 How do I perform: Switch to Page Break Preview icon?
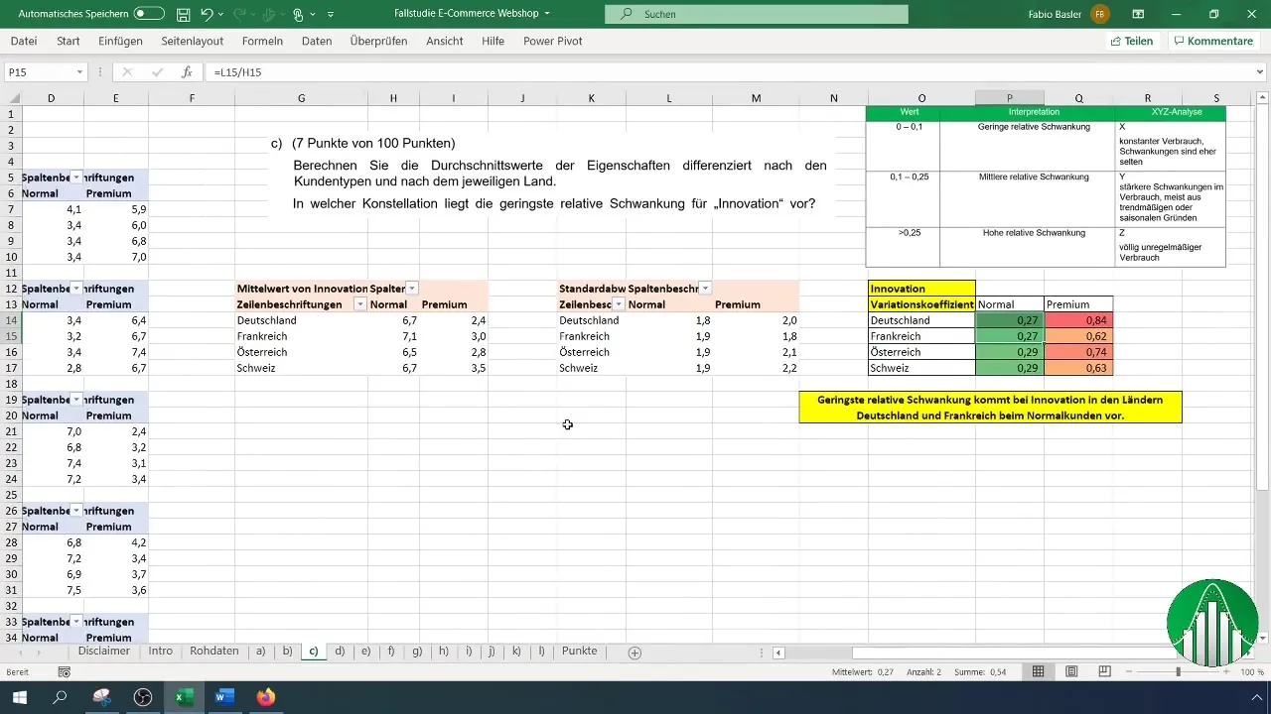tap(1105, 671)
